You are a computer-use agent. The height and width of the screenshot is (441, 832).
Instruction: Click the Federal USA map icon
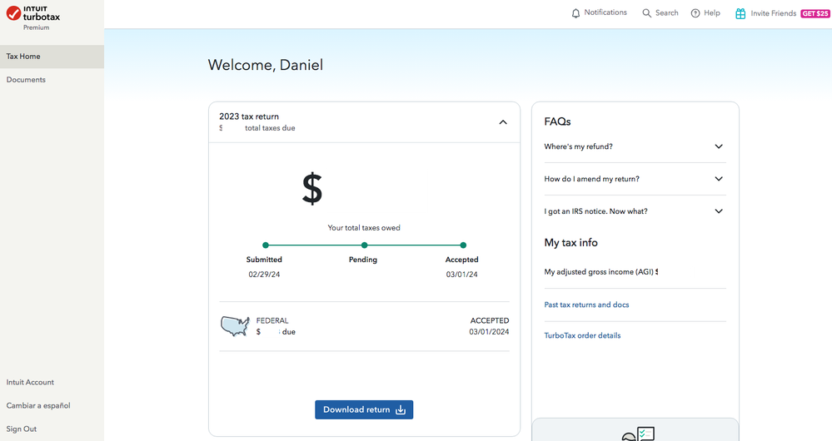pos(235,326)
